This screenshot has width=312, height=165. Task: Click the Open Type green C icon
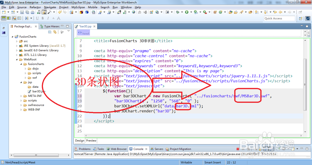(221, 12)
